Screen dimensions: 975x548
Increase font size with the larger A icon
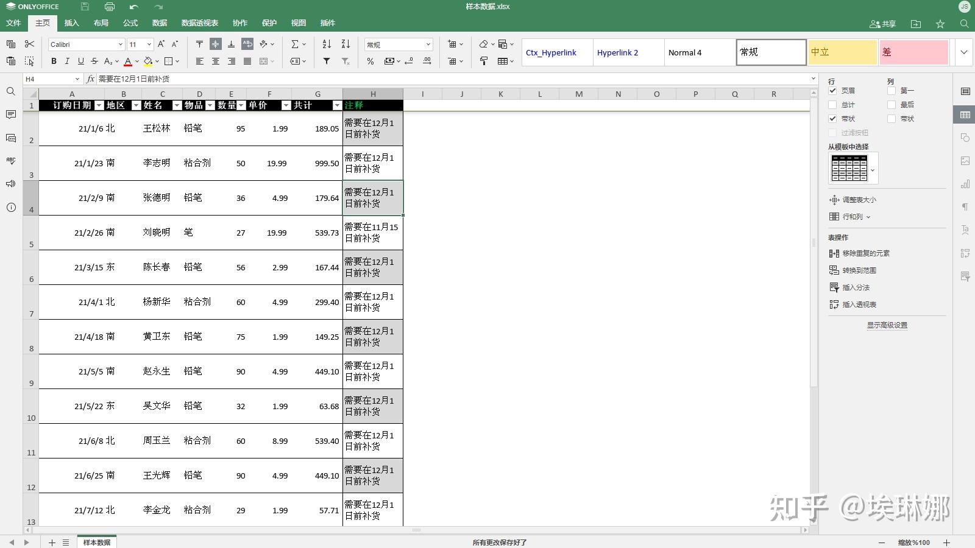[x=161, y=44]
